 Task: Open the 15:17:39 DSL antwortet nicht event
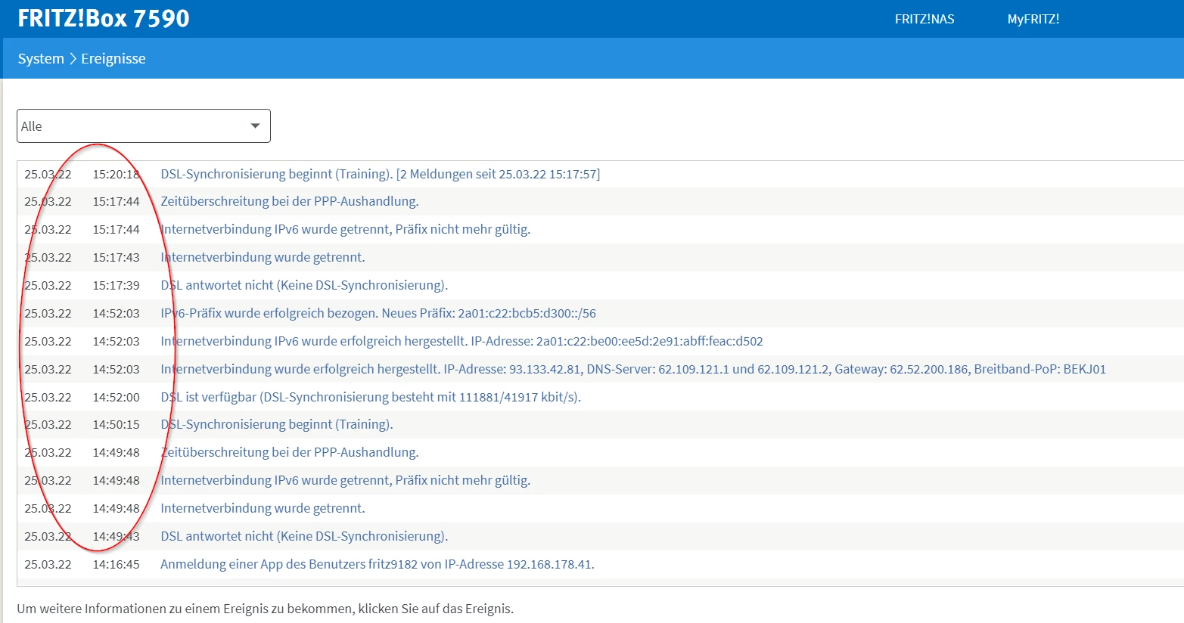pyautogui.click(x=304, y=285)
